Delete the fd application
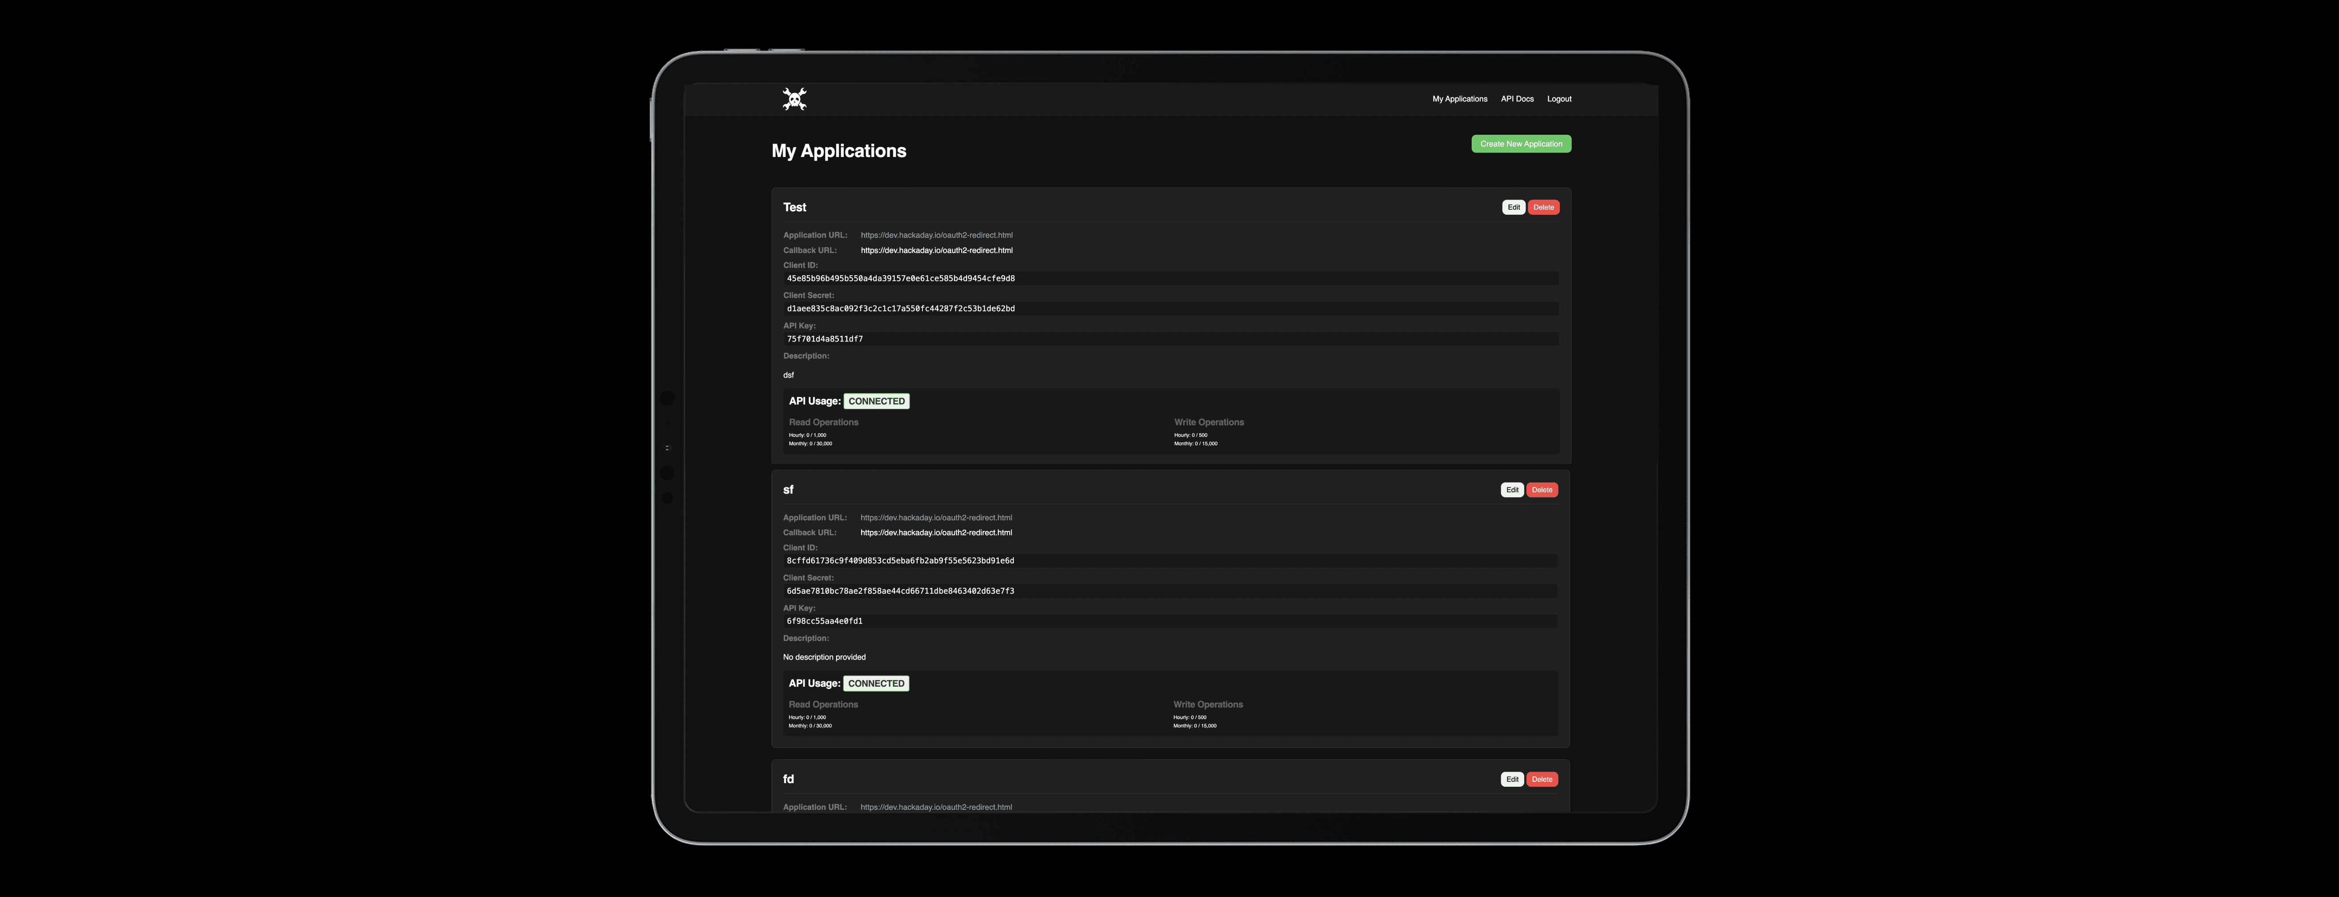2339x897 pixels. tap(1542, 779)
